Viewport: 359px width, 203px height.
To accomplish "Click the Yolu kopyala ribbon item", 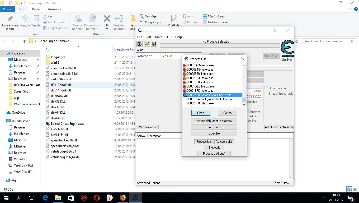I will 54,22.
